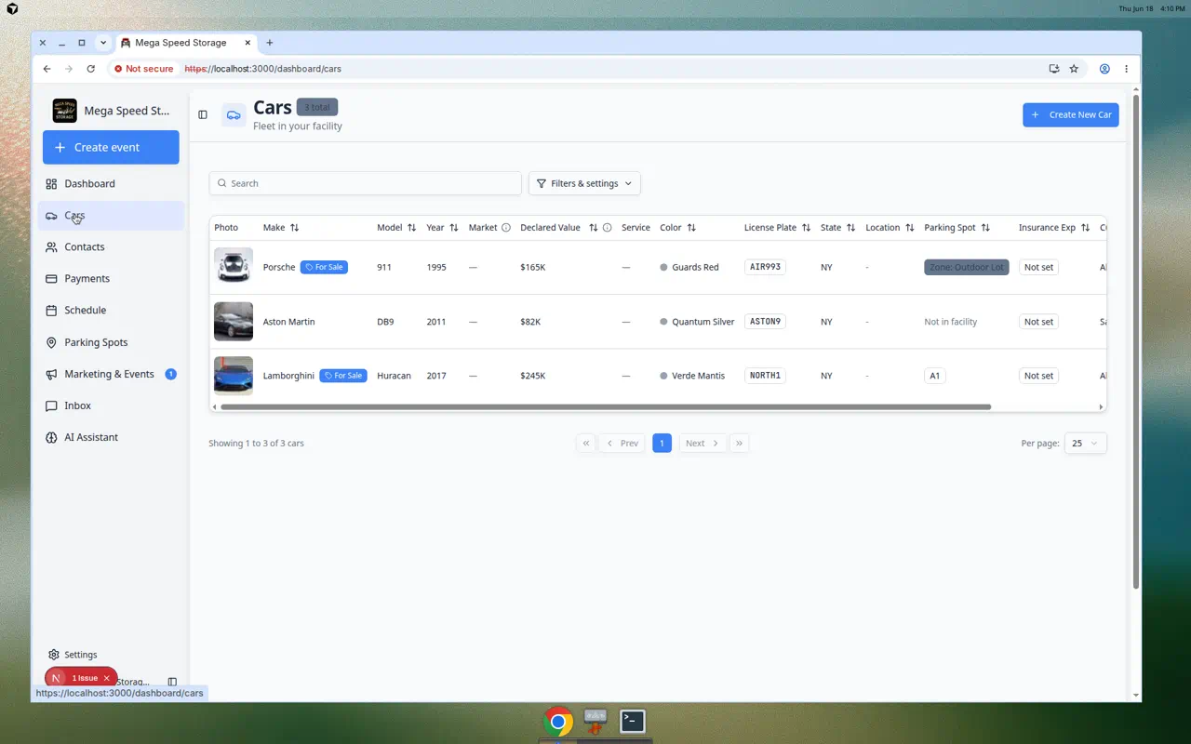
Task: Click the Create event button
Action: point(111,147)
